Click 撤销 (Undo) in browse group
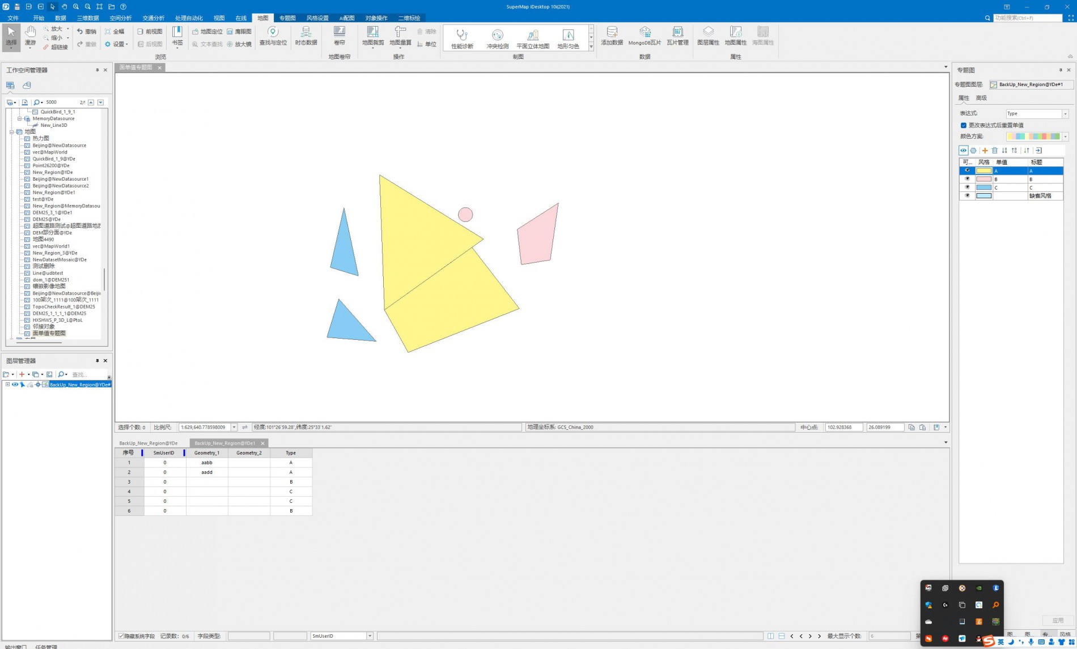1077x649 pixels. click(87, 32)
